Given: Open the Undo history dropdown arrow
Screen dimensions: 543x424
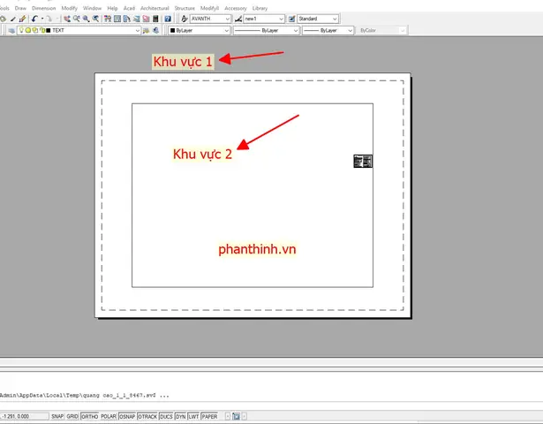Looking at the screenshot, I should tap(42, 19).
